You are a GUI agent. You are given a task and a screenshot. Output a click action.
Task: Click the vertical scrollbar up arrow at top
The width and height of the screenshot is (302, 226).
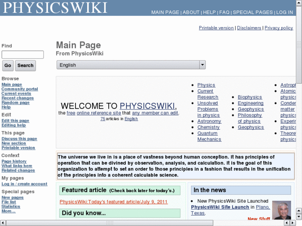pos(299,3)
